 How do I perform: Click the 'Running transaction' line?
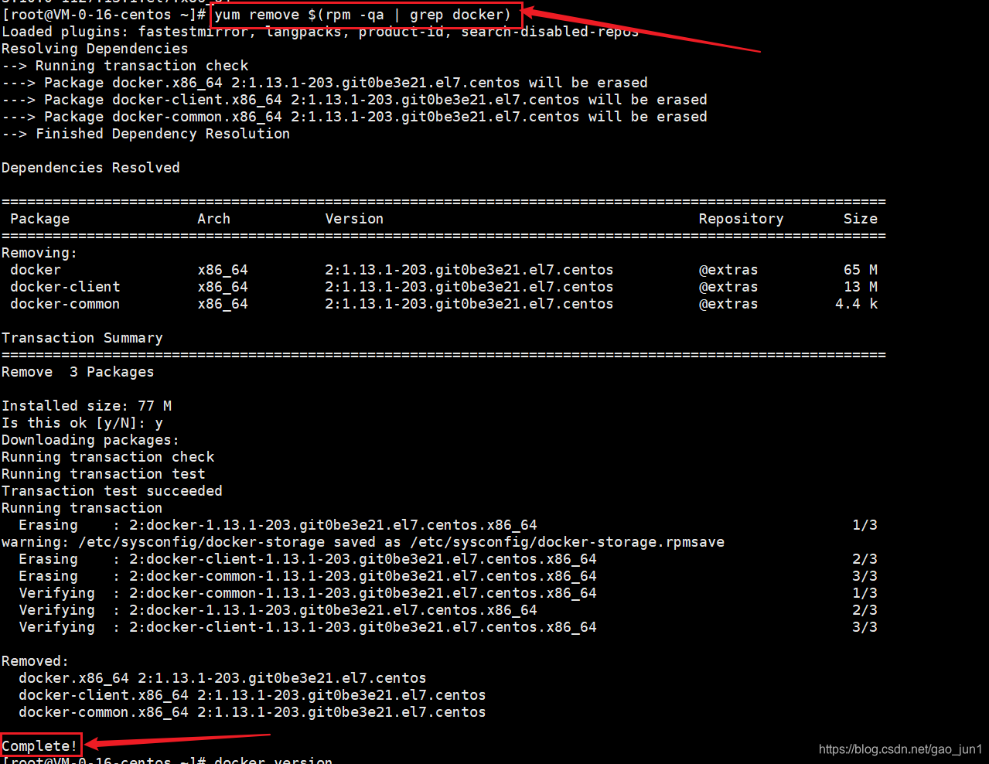click(x=82, y=508)
